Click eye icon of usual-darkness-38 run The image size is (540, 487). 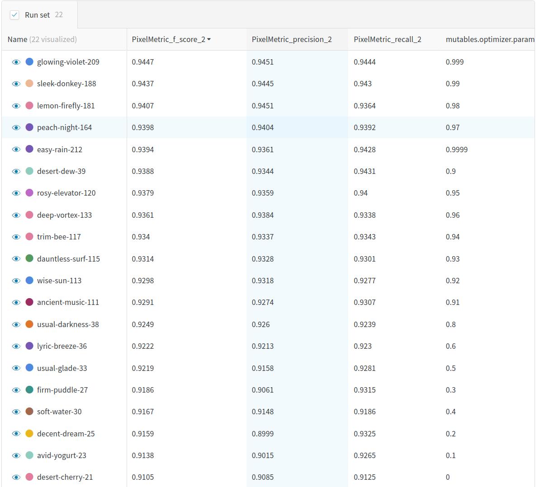tap(16, 324)
